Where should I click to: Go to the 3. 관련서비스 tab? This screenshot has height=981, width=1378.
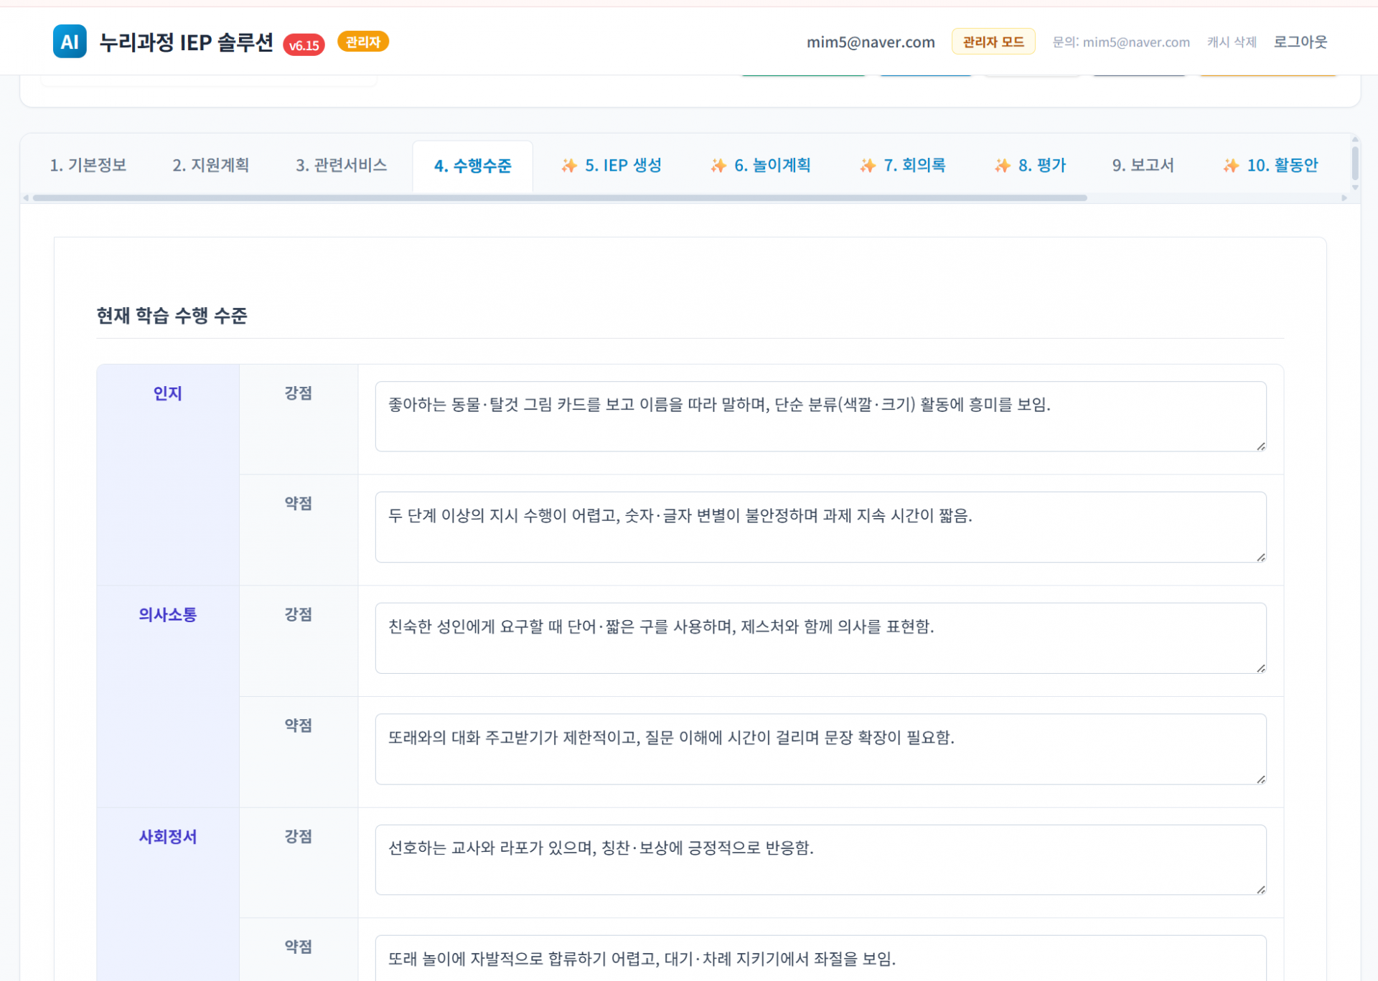(342, 166)
